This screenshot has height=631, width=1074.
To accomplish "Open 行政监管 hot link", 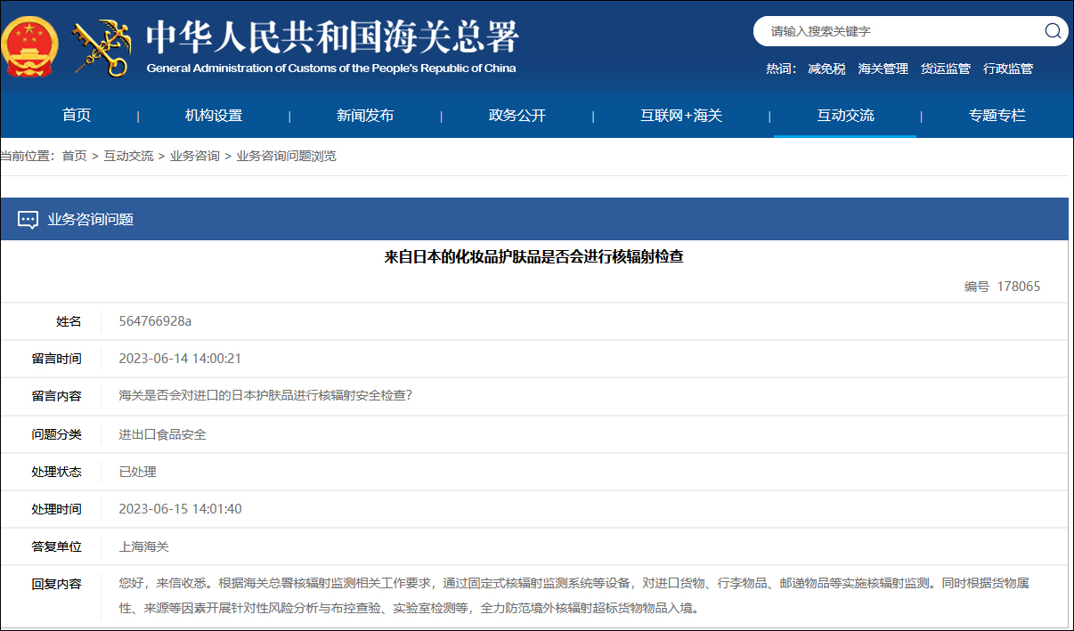I will pos(1008,69).
